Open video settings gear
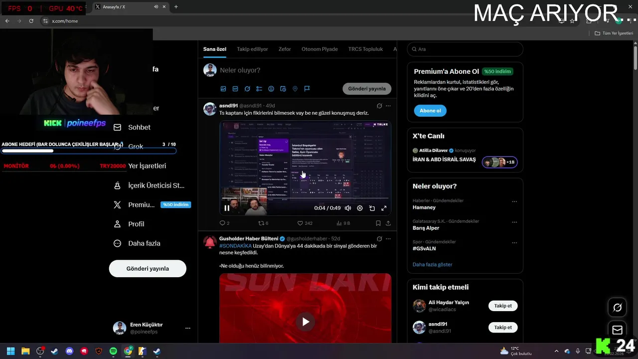 pos(360,208)
